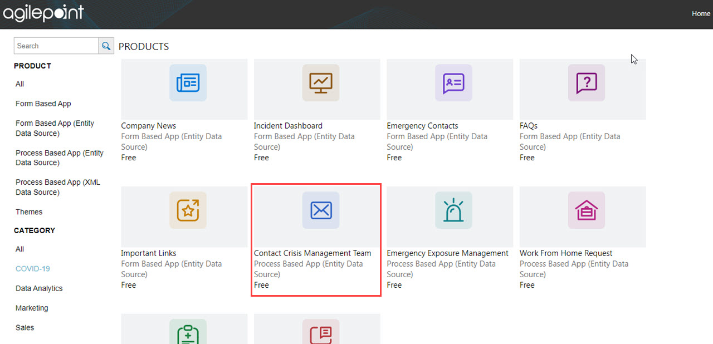The width and height of the screenshot is (713, 344).
Task: Open the Important Links star icon
Action: click(188, 210)
